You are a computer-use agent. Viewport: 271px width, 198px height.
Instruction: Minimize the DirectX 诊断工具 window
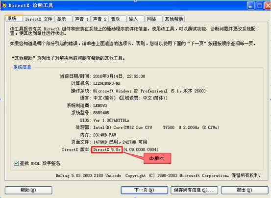coord(250,5)
